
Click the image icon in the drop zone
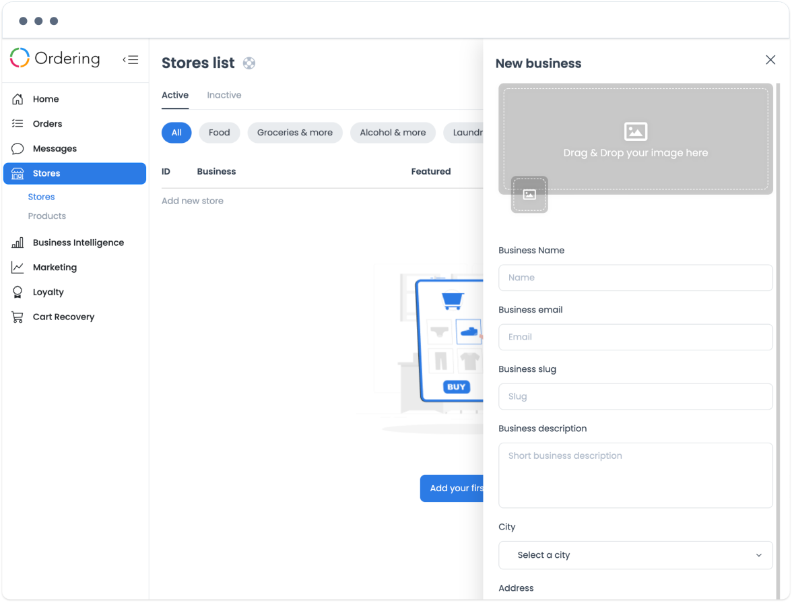[636, 131]
